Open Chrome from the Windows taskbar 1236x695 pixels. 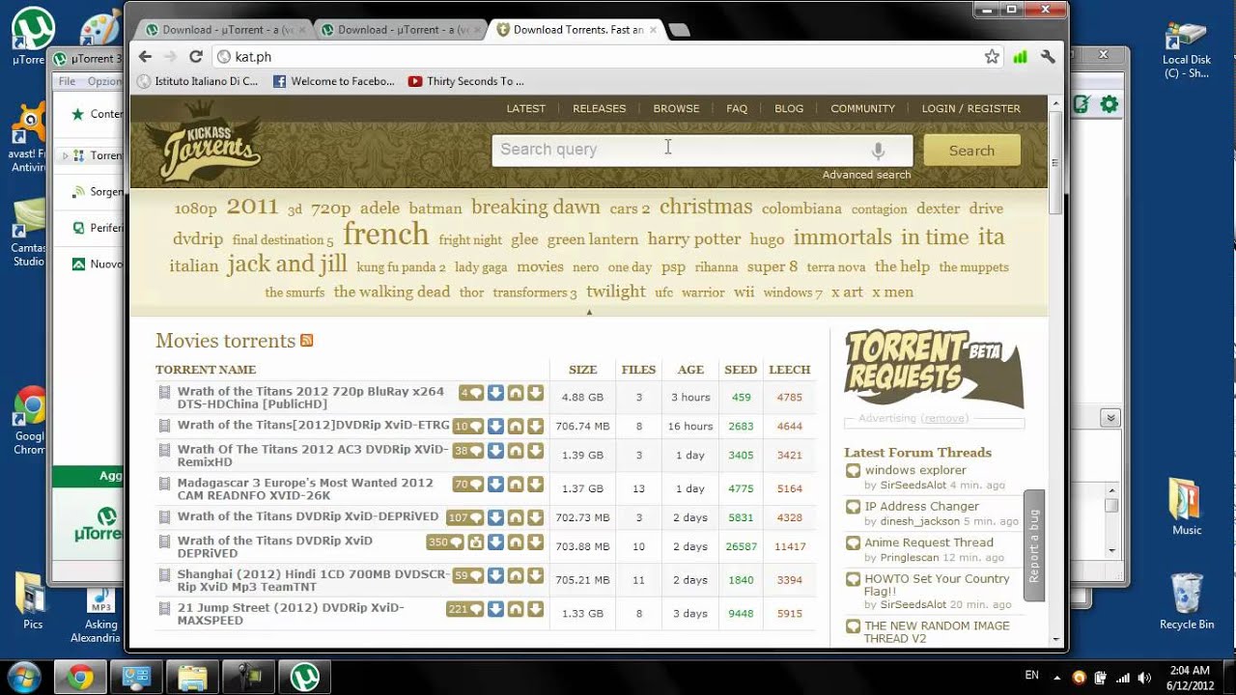tap(81, 678)
